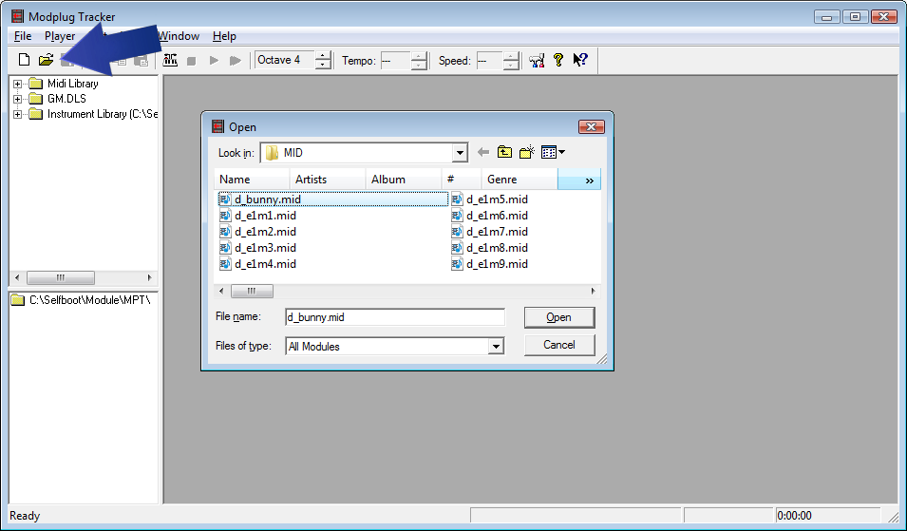Open the plugin setup icon near Speed
Screen dimensions: 907x531
pyautogui.click(x=537, y=60)
